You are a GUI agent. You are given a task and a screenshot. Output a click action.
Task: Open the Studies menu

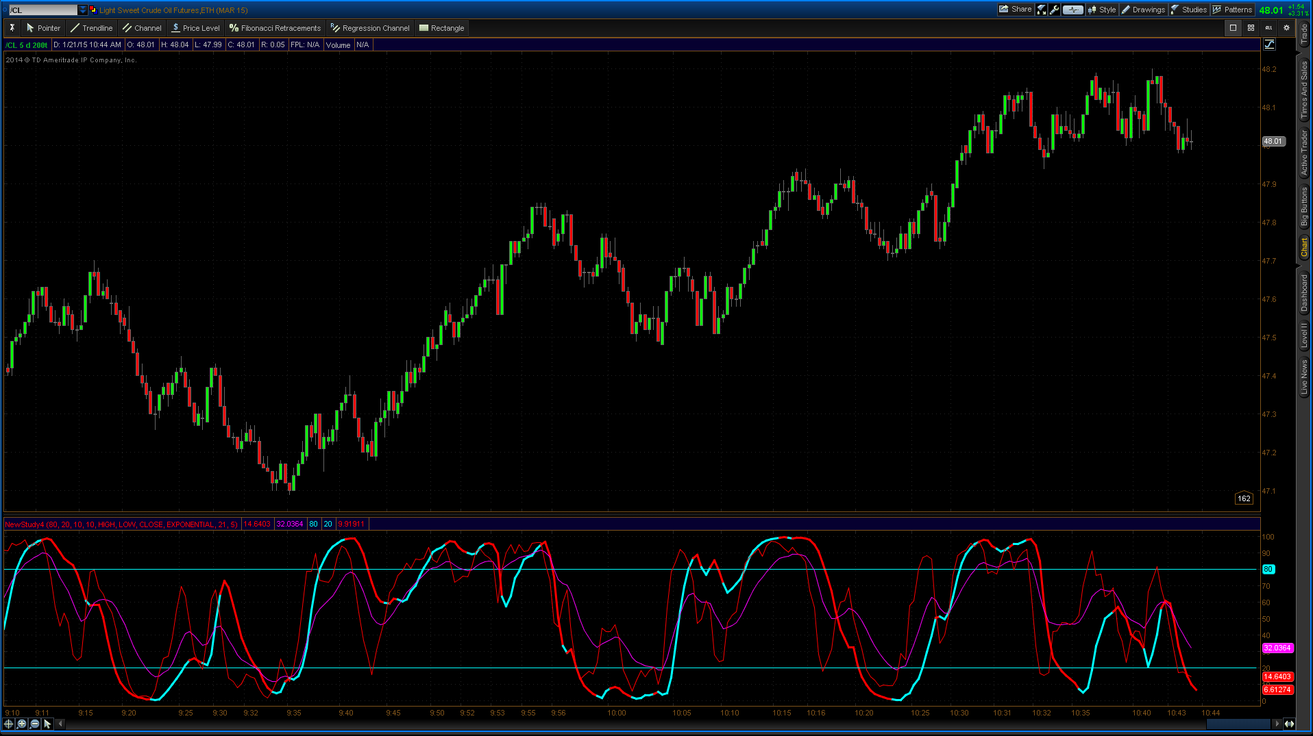pyautogui.click(x=1189, y=10)
